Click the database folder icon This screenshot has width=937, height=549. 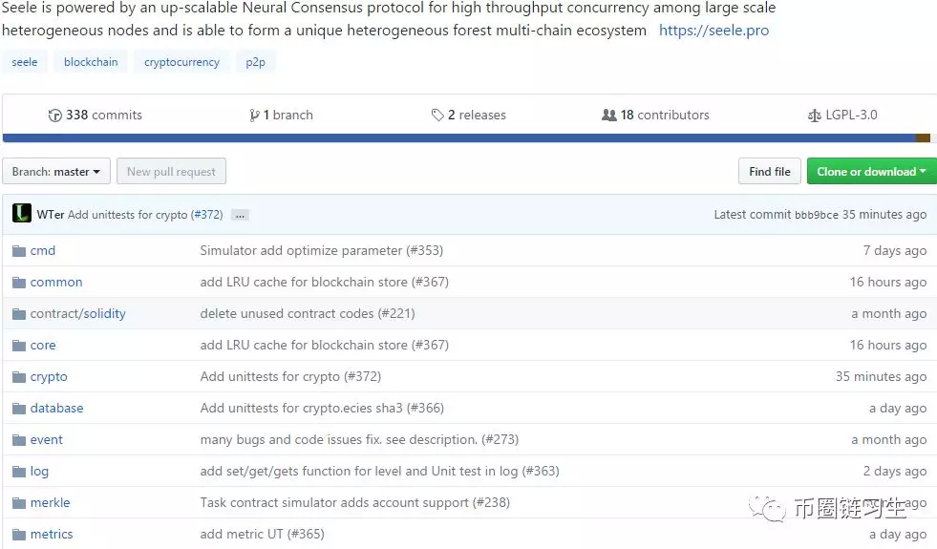pyautogui.click(x=19, y=410)
